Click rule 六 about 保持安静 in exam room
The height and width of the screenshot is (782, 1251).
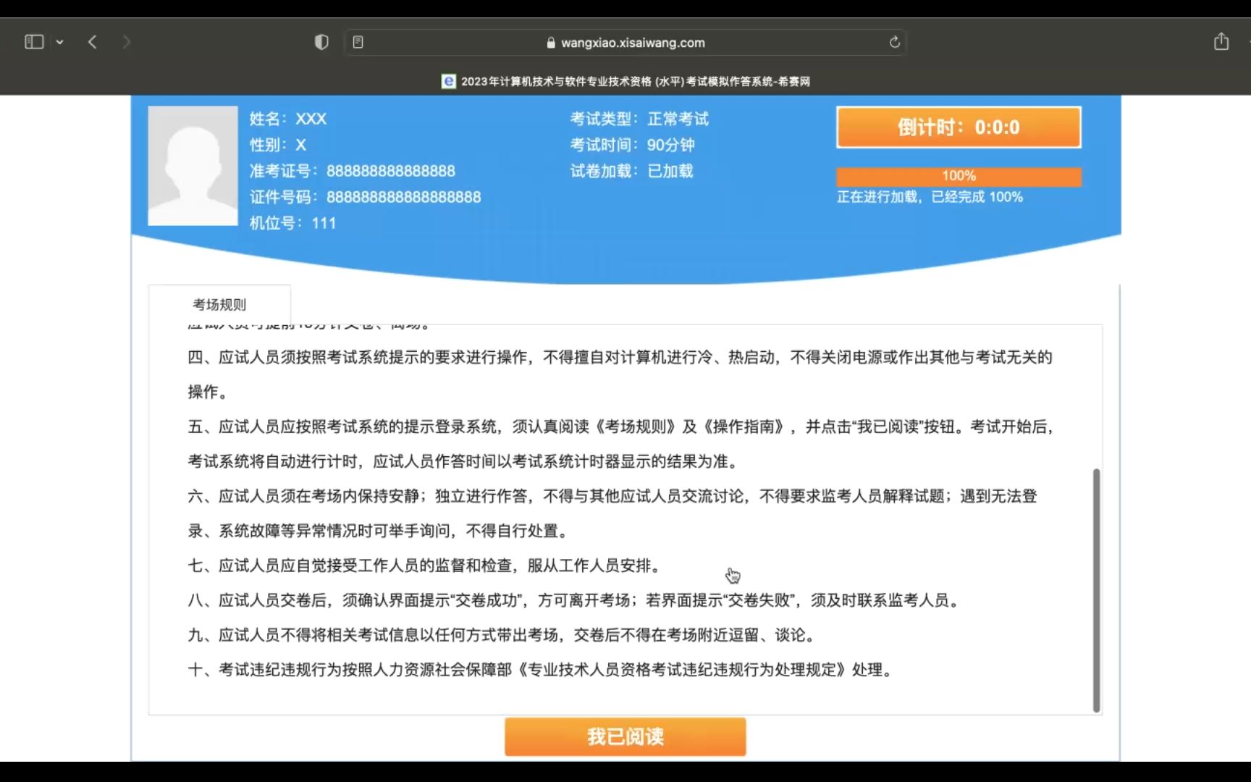click(612, 513)
